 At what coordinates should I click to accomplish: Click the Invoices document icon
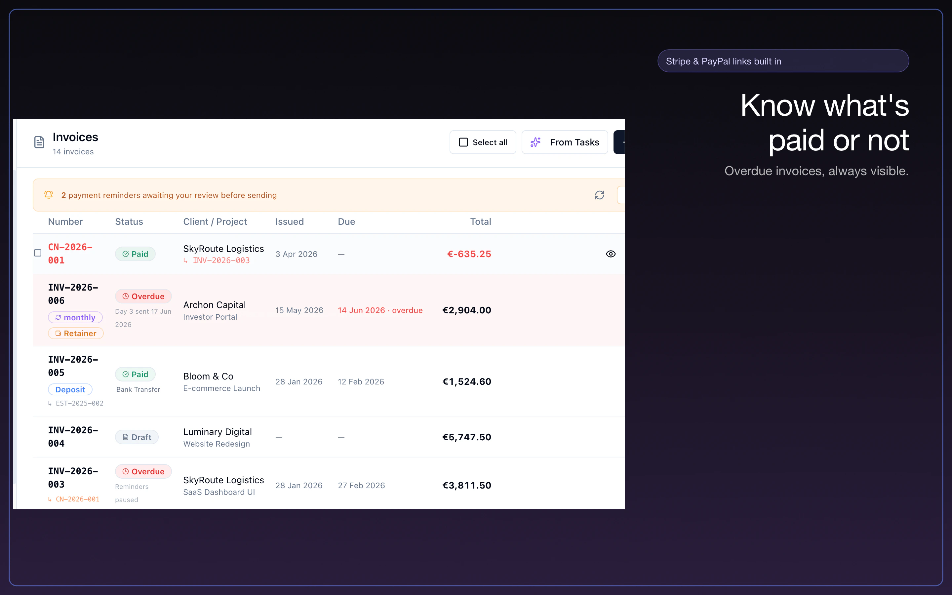pos(39,142)
